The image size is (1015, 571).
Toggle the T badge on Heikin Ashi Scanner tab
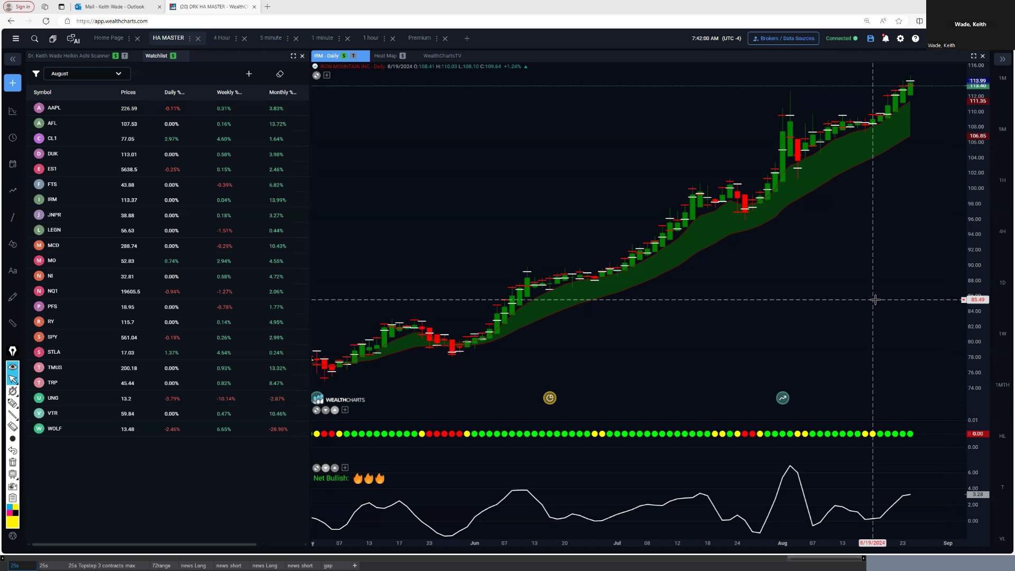tap(125, 56)
